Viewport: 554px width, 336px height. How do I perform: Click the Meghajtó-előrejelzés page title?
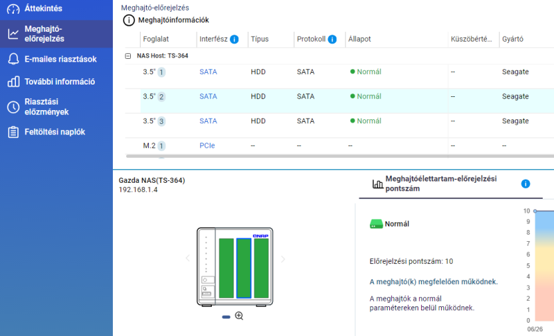154,8
